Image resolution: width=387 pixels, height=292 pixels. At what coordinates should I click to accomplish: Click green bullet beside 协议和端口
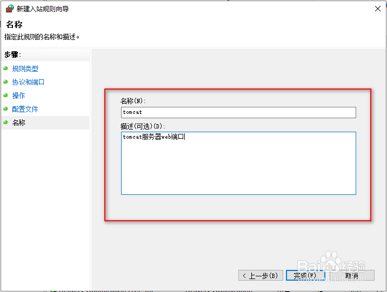pyautogui.click(x=6, y=82)
